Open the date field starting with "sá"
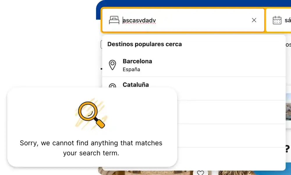Viewport: 291px width, 175px height. pos(288,20)
